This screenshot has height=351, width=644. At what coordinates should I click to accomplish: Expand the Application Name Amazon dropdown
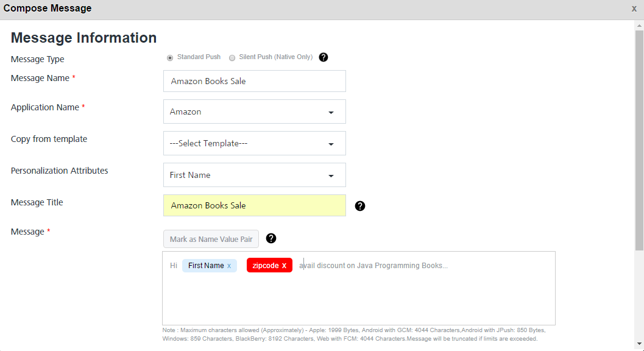point(254,112)
